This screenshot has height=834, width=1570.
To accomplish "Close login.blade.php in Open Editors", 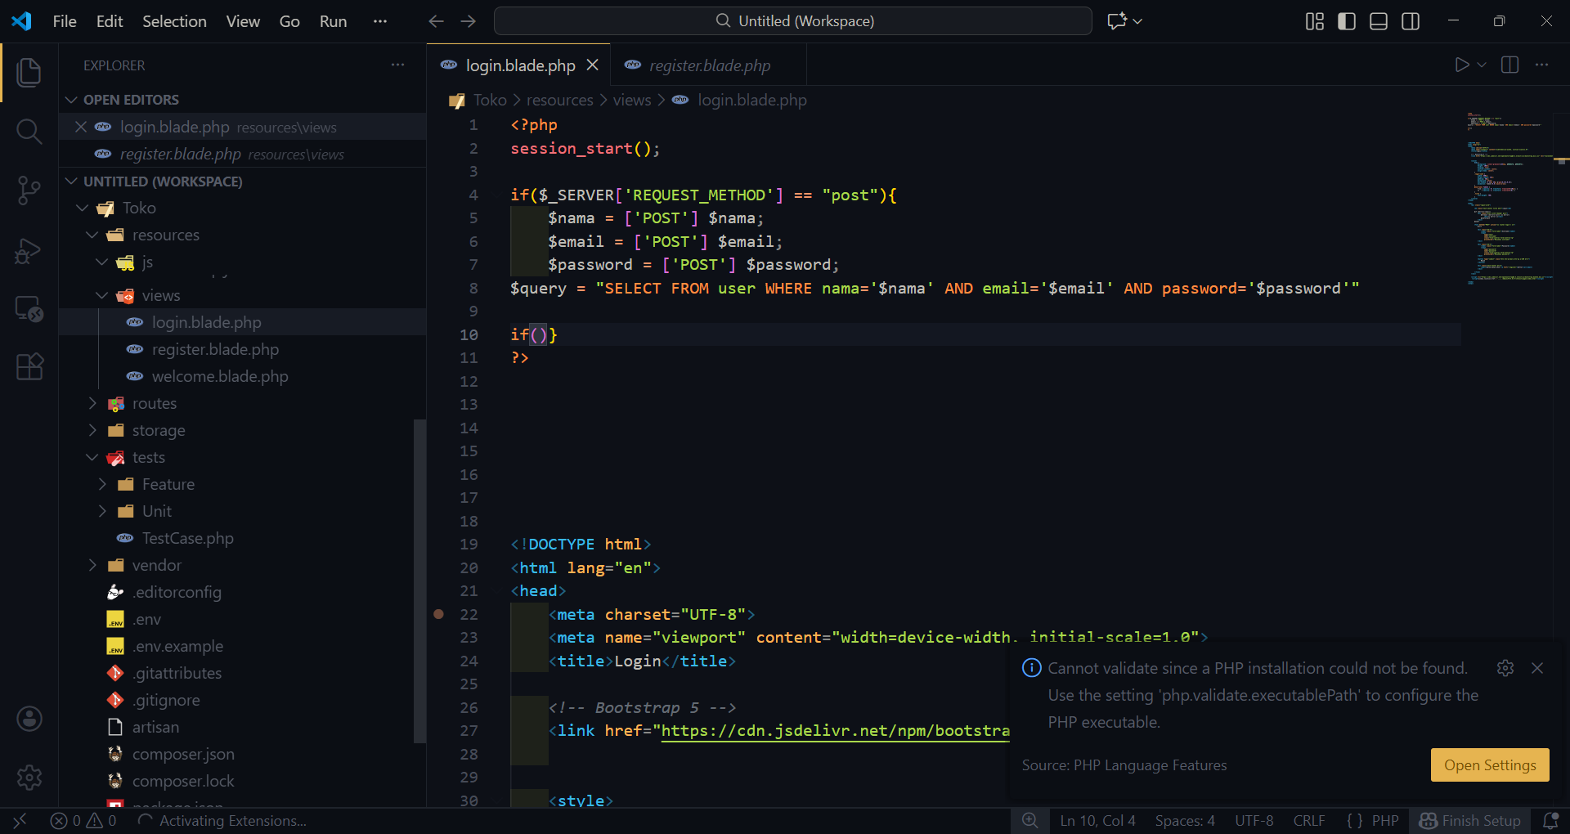I will pos(81,127).
